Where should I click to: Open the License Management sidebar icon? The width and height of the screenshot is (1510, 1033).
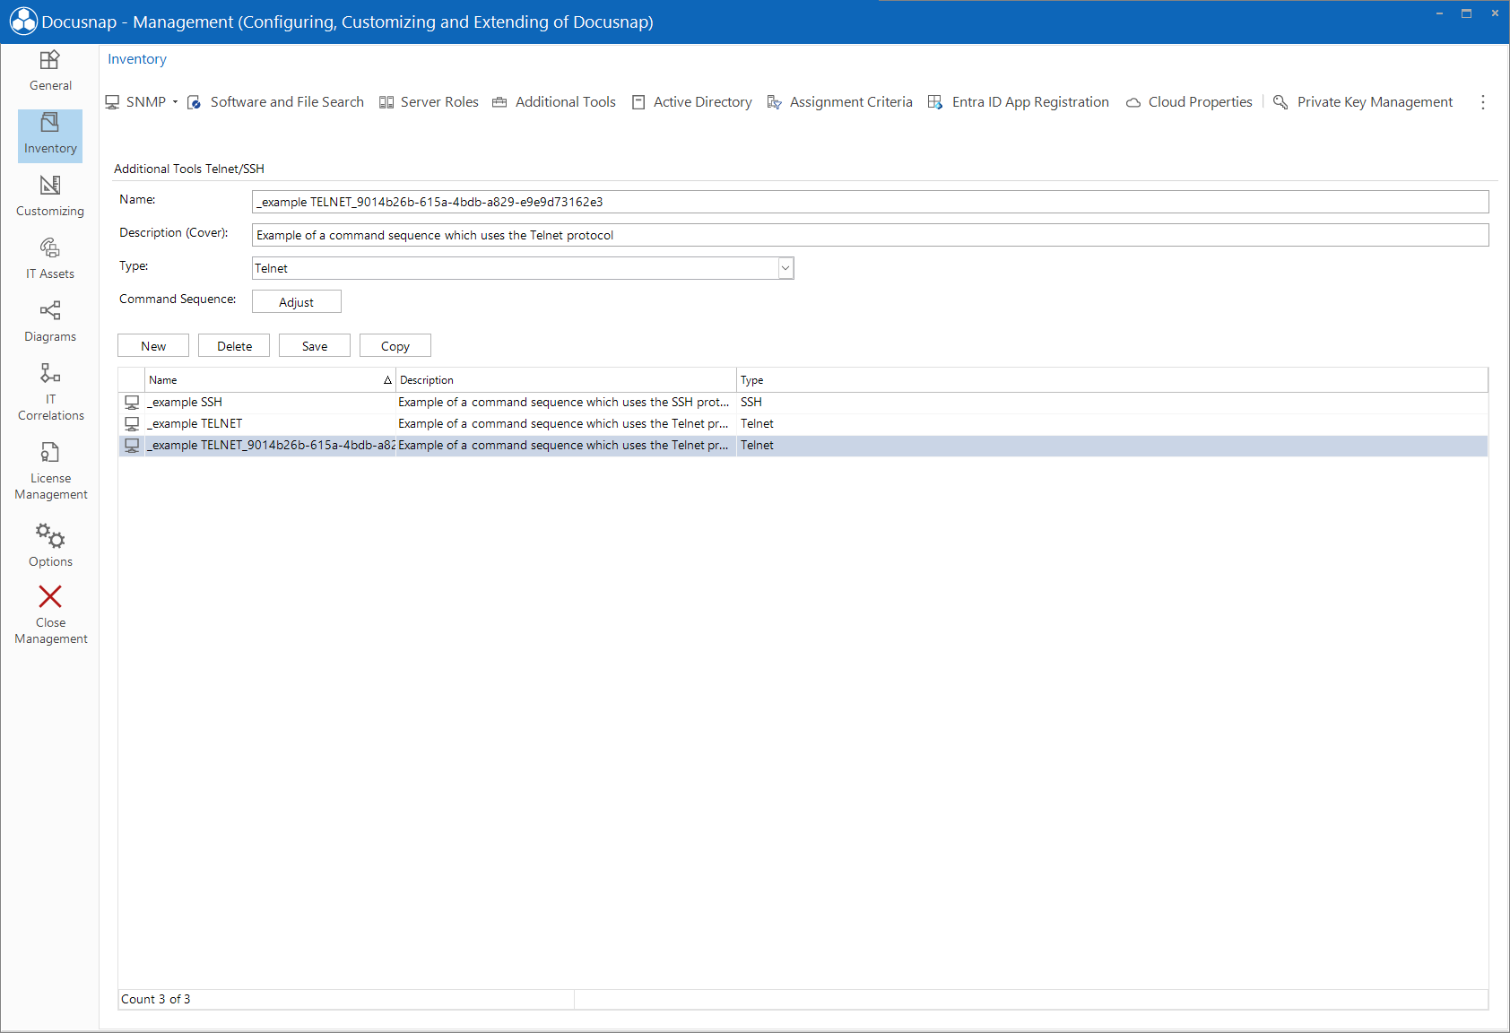click(x=50, y=452)
